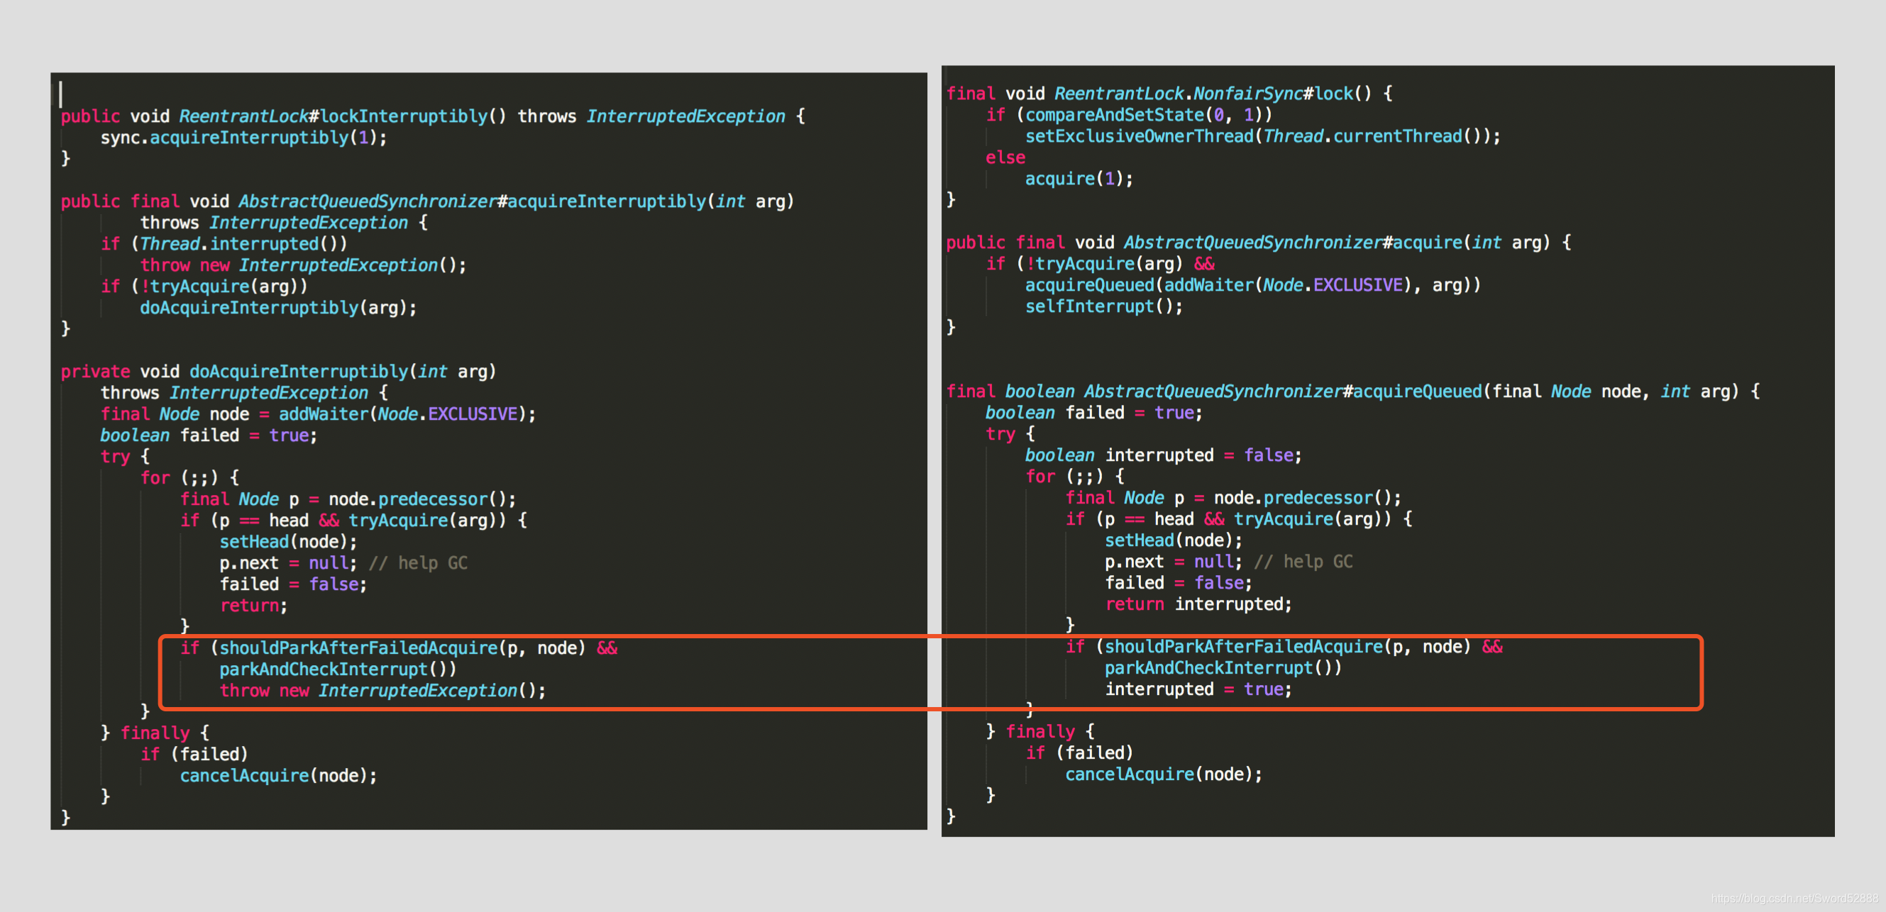Click 'cancelAcquire(node);' in the left panel

point(278,775)
